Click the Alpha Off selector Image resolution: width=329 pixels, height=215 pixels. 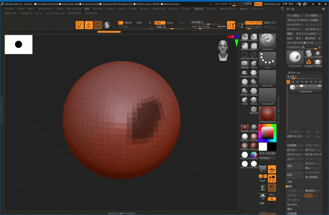pyautogui.click(x=267, y=78)
